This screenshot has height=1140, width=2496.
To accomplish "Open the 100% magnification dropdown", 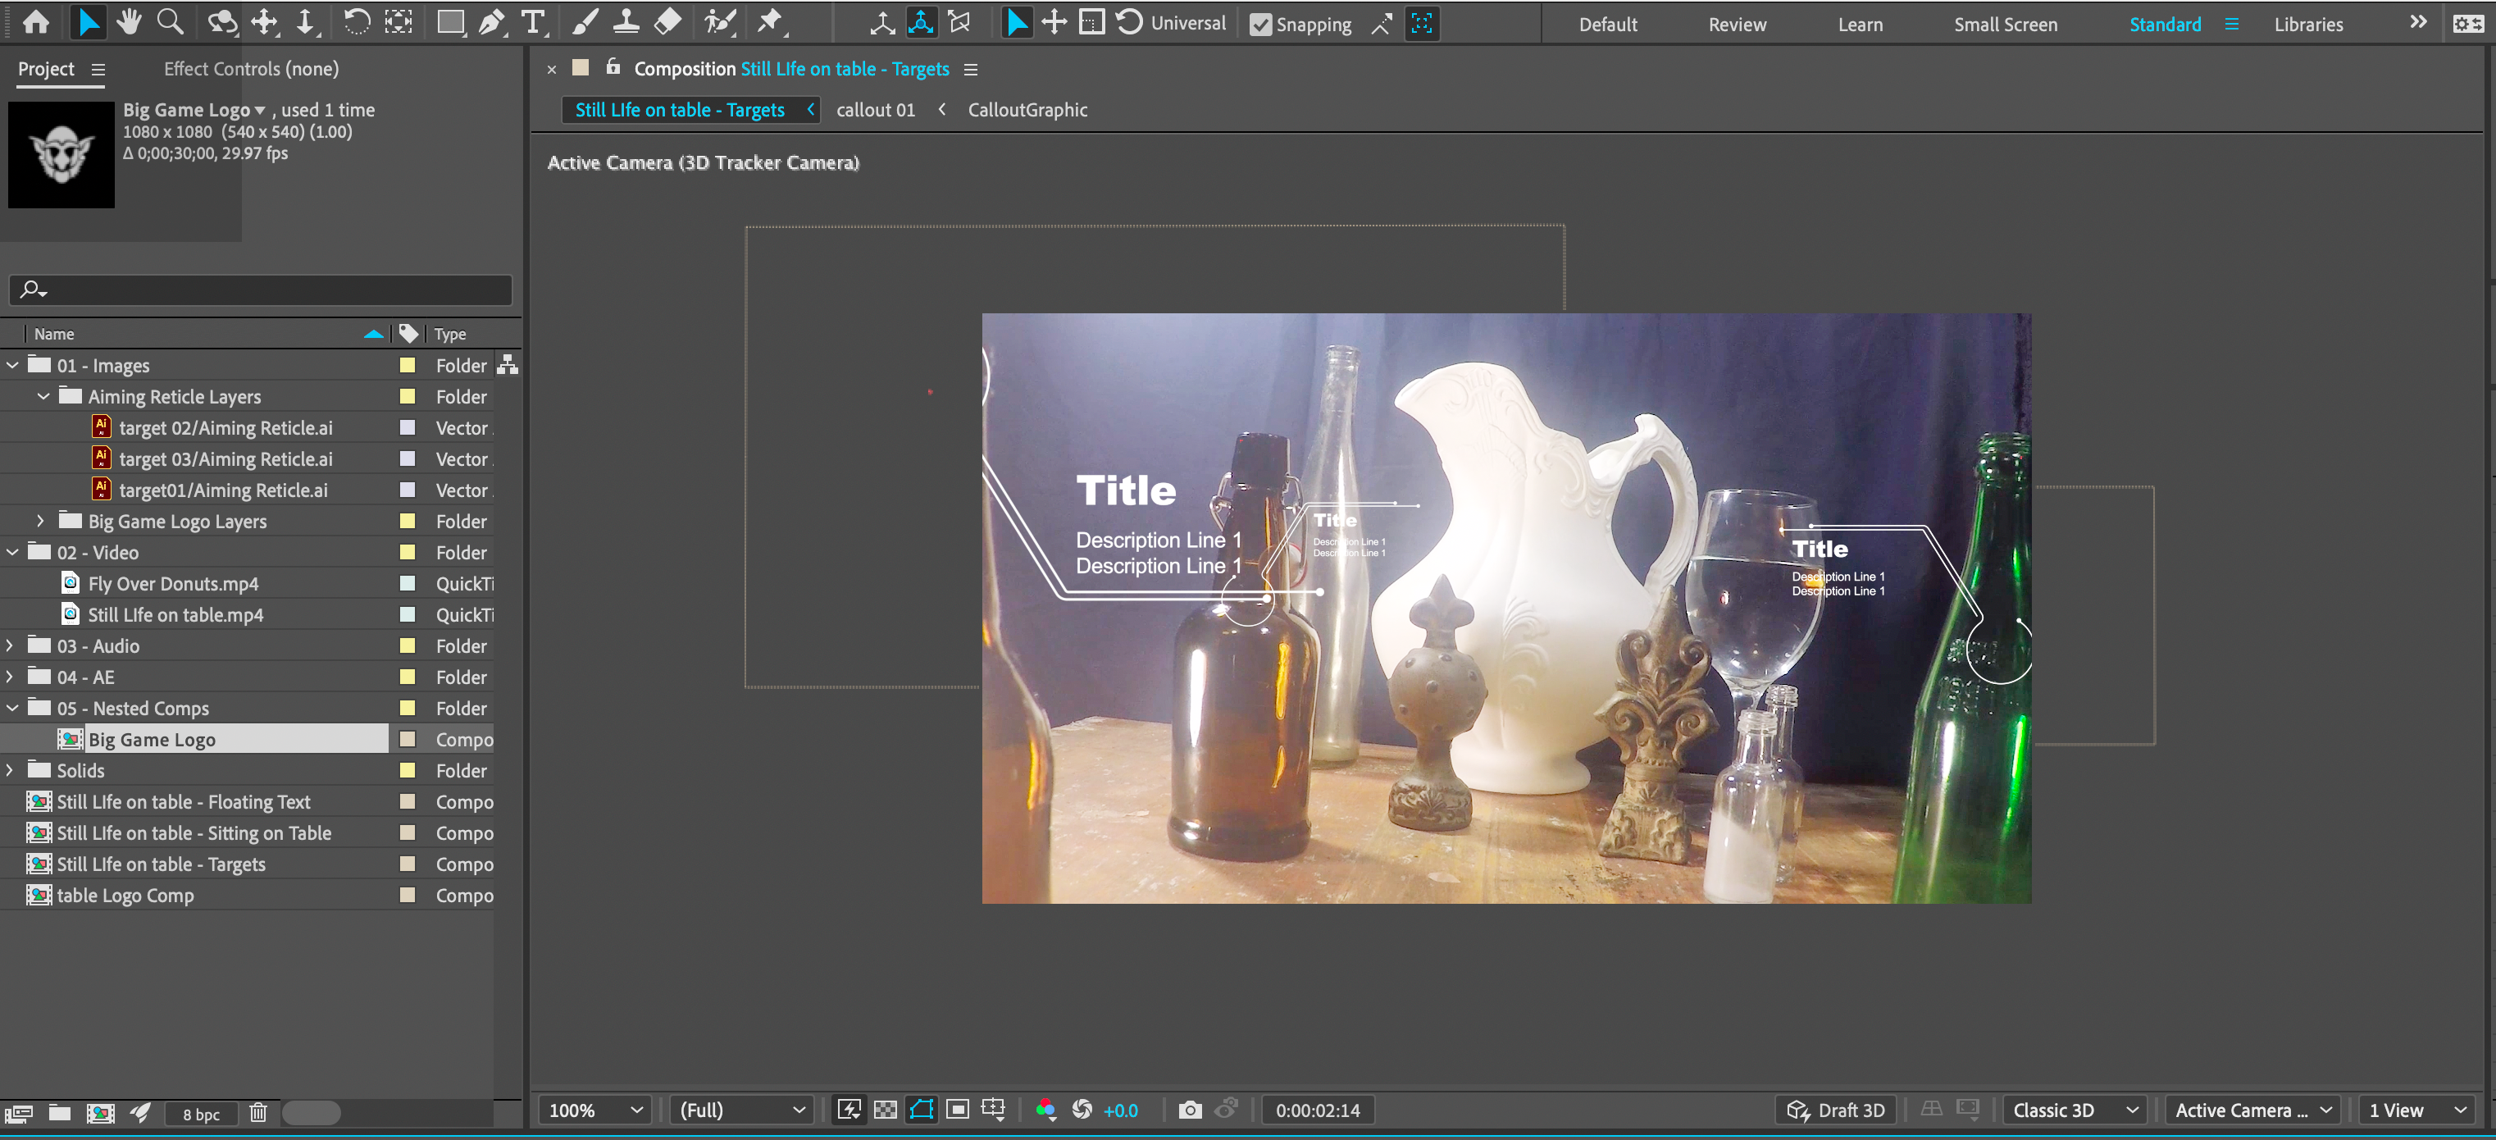I will point(595,1110).
